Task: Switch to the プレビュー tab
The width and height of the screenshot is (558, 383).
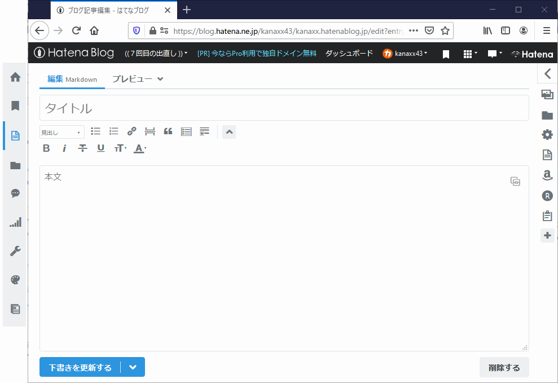Action: click(133, 79)
